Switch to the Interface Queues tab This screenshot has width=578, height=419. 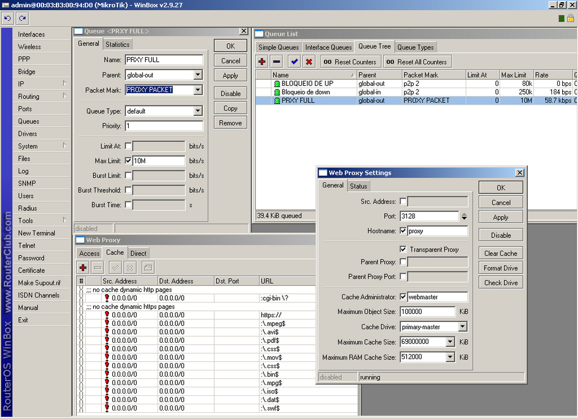point(328,47)
